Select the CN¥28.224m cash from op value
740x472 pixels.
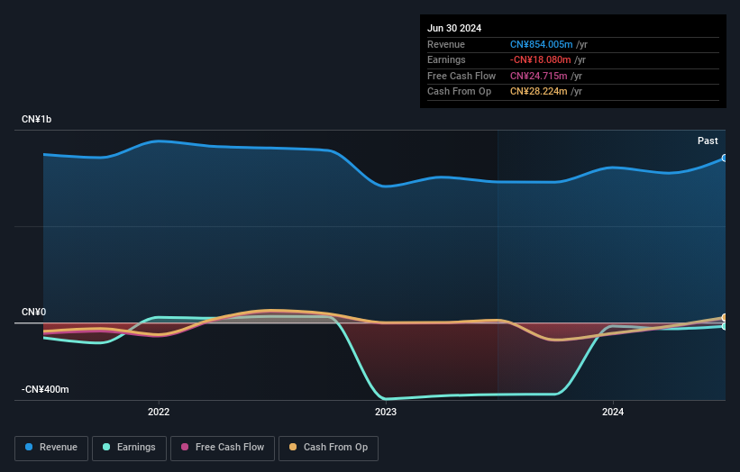click(x=538, y=92)
